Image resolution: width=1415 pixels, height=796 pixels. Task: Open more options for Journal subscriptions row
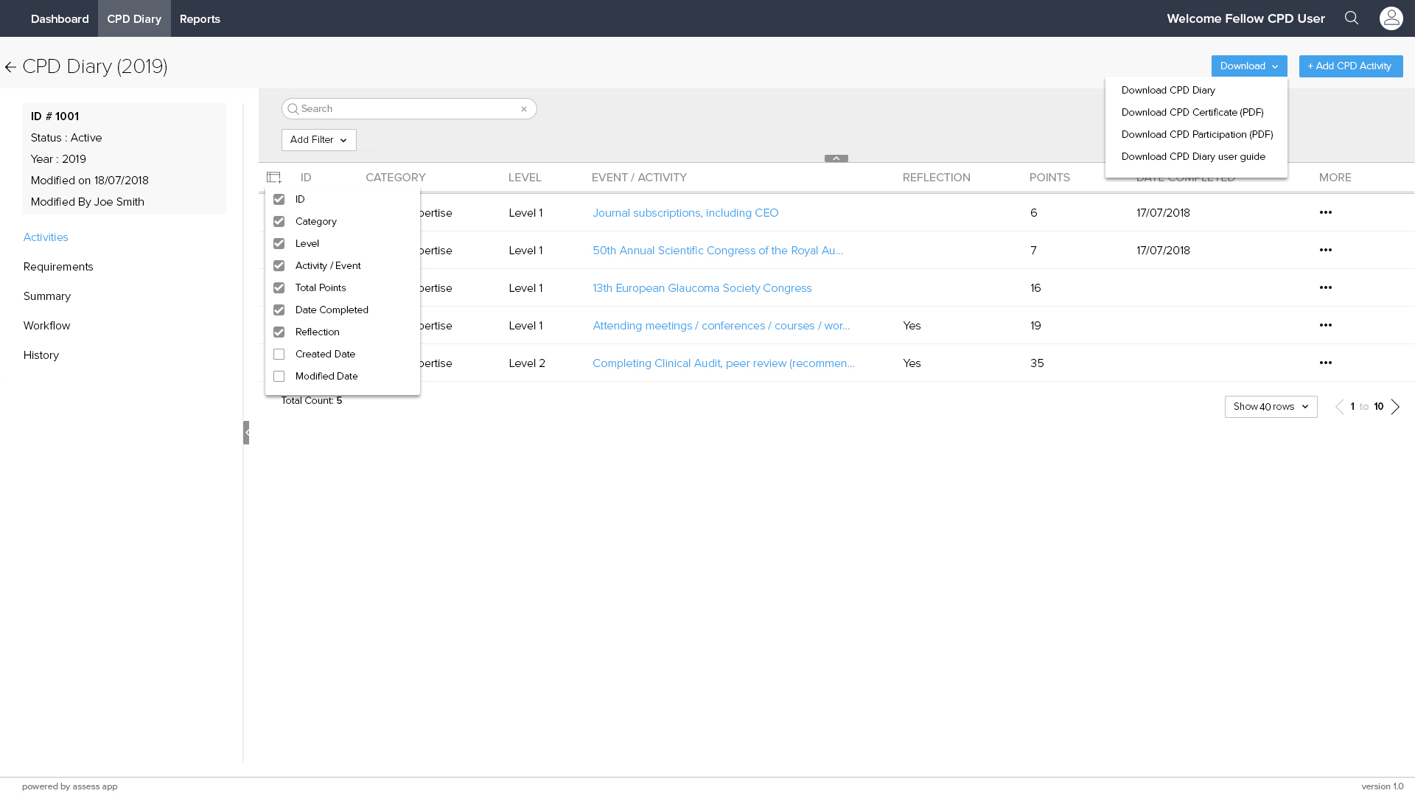click(1325, 213)
